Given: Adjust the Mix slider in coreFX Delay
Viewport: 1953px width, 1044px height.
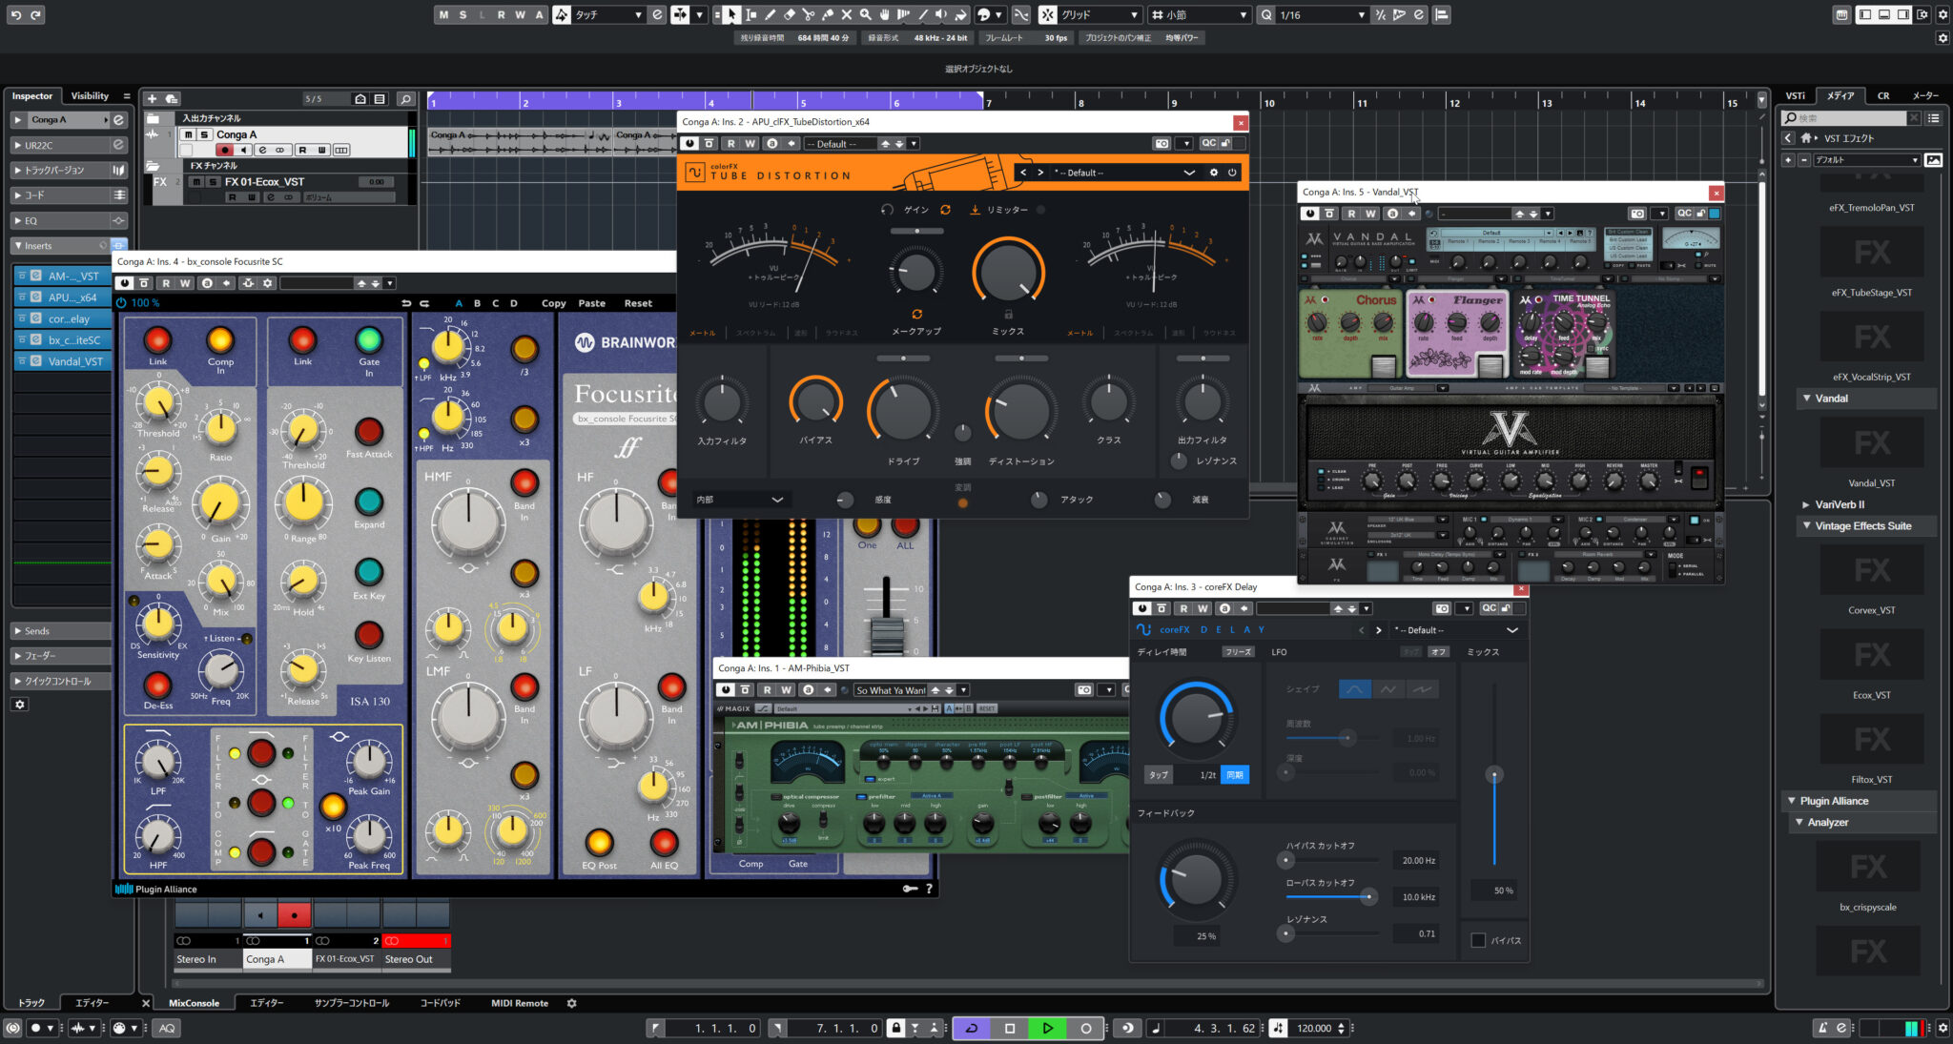Looking at the screenshot, I should point(1494,774).
